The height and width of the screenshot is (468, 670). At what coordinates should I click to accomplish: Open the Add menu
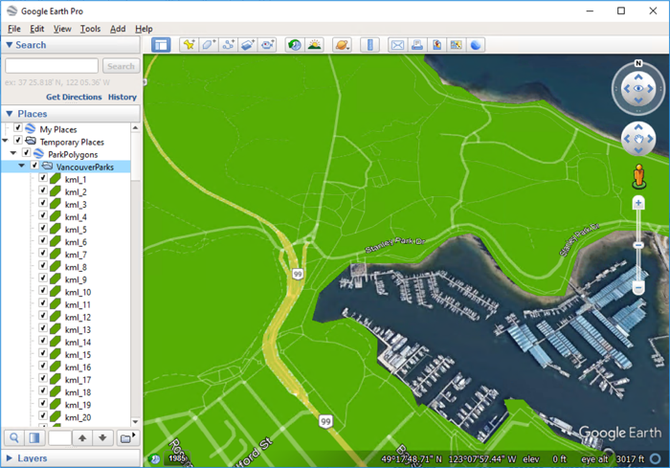[118, 29]
